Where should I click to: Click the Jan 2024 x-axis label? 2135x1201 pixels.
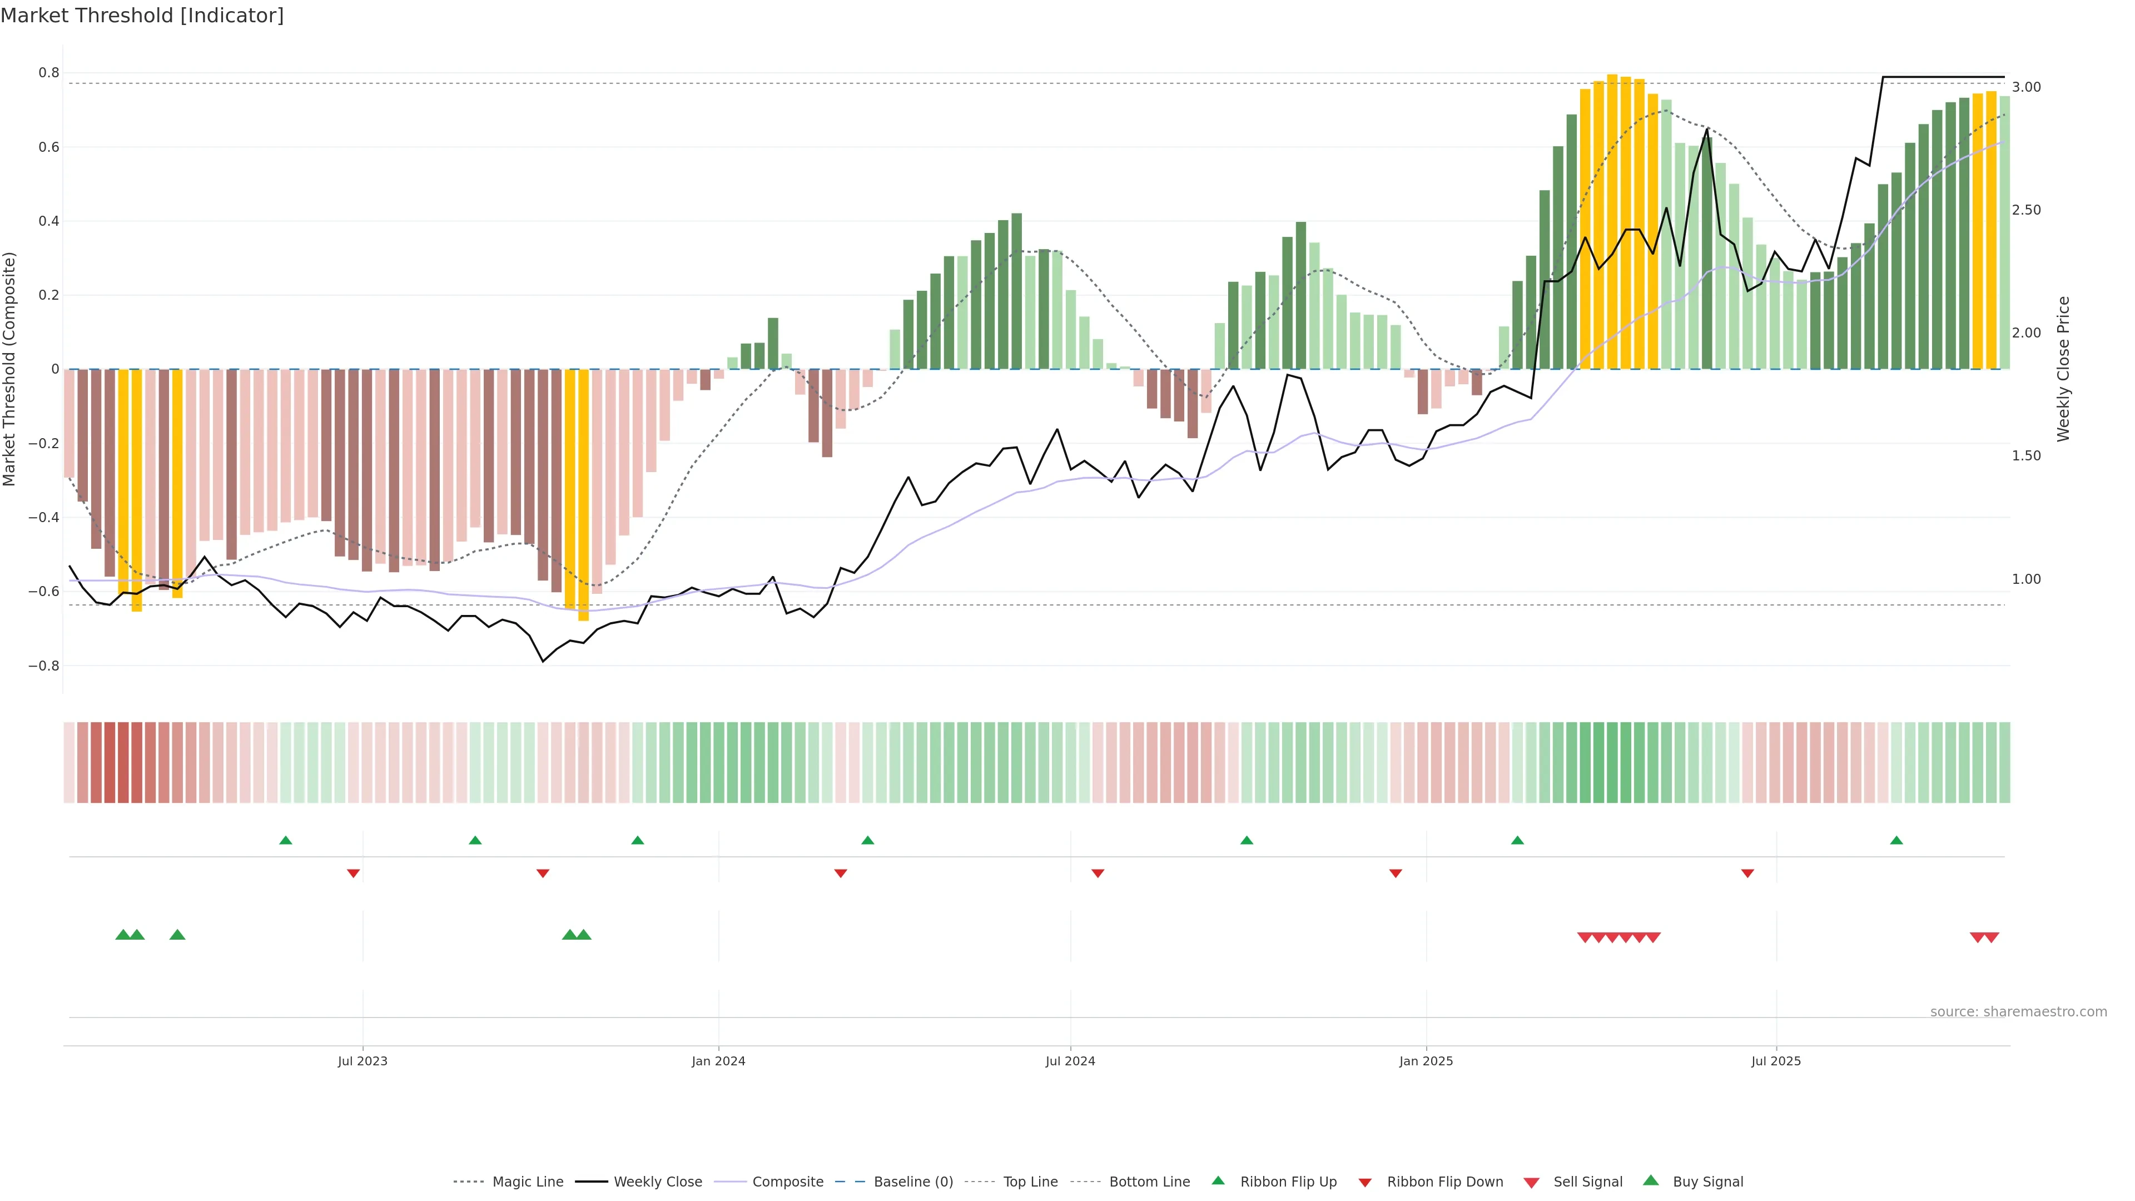point(718,1061)
